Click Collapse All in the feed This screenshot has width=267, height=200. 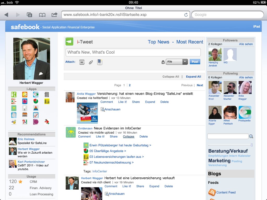pyautogui.click(x=171, y=77)
